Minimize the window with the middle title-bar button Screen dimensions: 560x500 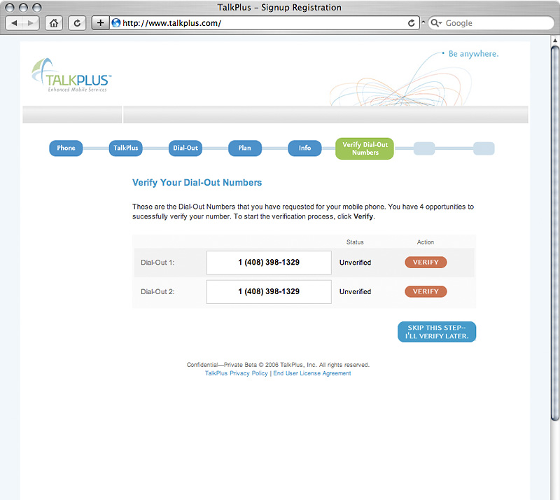pyautogui.click(x=24, y=8)
